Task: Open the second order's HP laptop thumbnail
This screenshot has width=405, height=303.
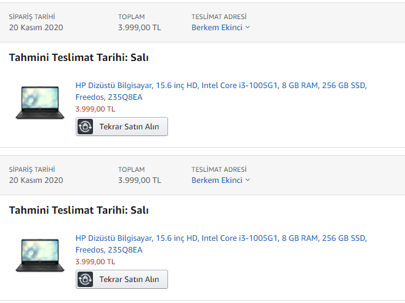Action: click(x=40, y=256)
